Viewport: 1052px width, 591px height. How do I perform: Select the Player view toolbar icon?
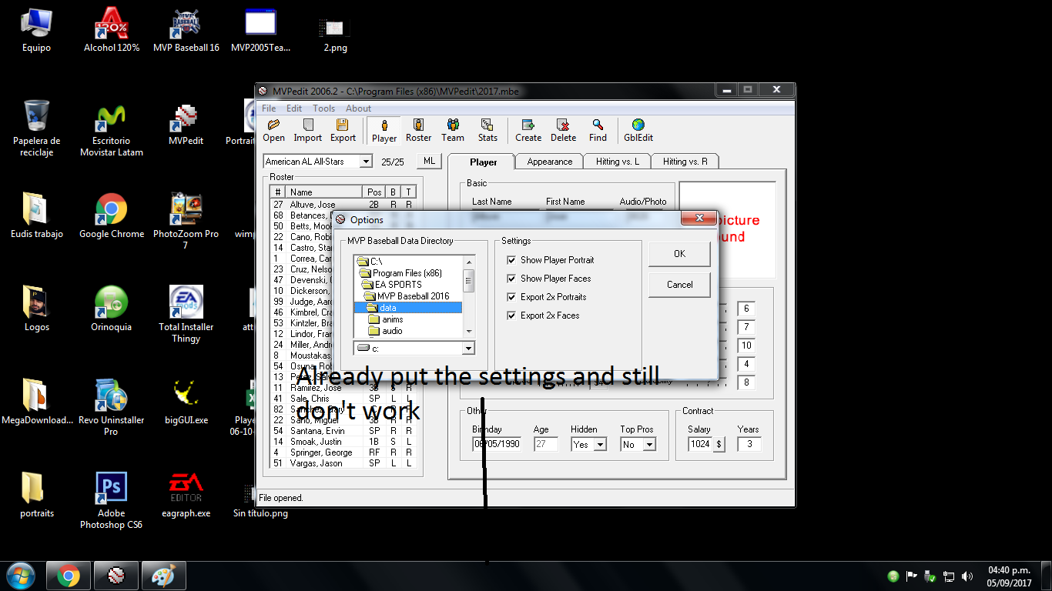click(384, 131)
